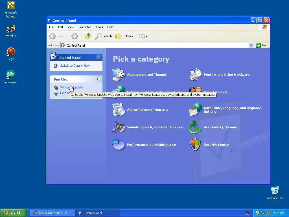Image resolution: width=289 pixels, height=217 pixels.
Task: Click the Control Panel taskbar button
Action: click(98, 213)
